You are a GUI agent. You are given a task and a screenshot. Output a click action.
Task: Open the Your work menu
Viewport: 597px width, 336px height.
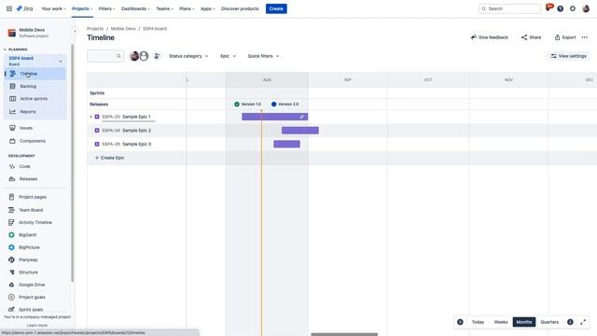pyautogui.click(x=53, y=8)
